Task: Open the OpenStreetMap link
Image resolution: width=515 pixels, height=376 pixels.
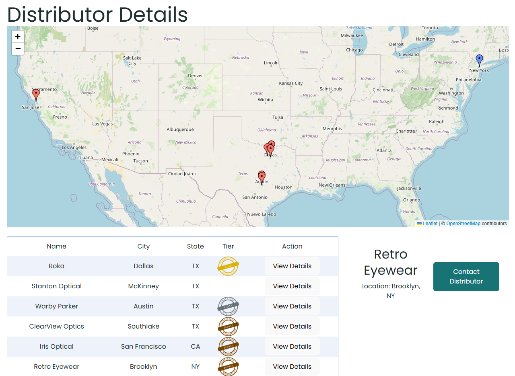Action: pos(463,224)
